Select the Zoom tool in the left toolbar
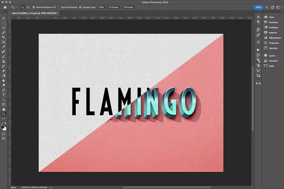Image resolution: width=284 pixels, height=189 pixels. 3,114
